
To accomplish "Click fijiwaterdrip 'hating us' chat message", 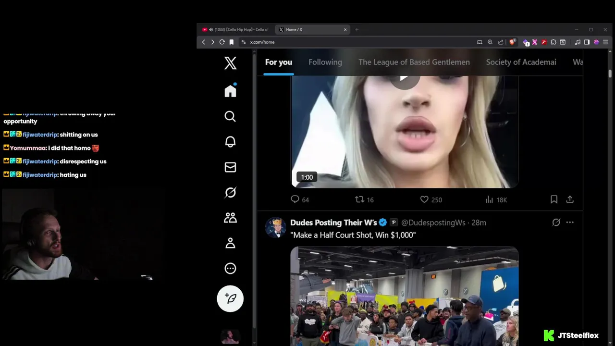I will pyautogui.click(x=45, y=175).
